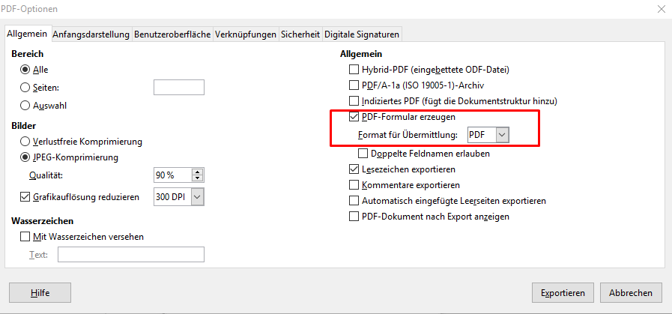The width and height of the screenshot is (672, 314).
Task: Choose Verlustfreie Komprimierung option
Action: 25,141
